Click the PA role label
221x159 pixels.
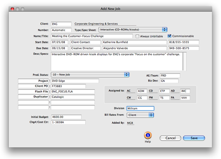(172, 98)
